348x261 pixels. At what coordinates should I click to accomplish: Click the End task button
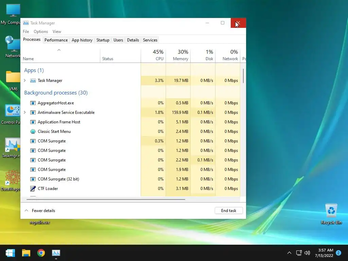click(x=229, y=211)
